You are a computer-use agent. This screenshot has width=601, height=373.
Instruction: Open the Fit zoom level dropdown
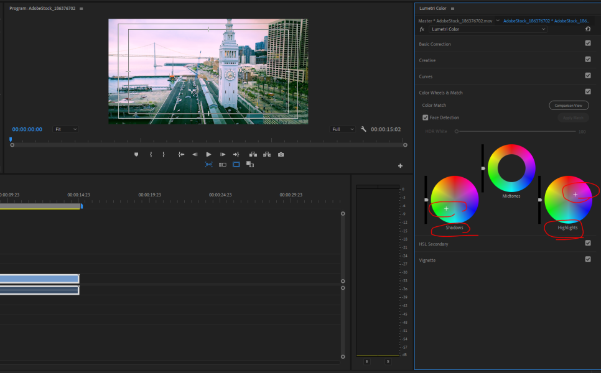tap(65, 129)
